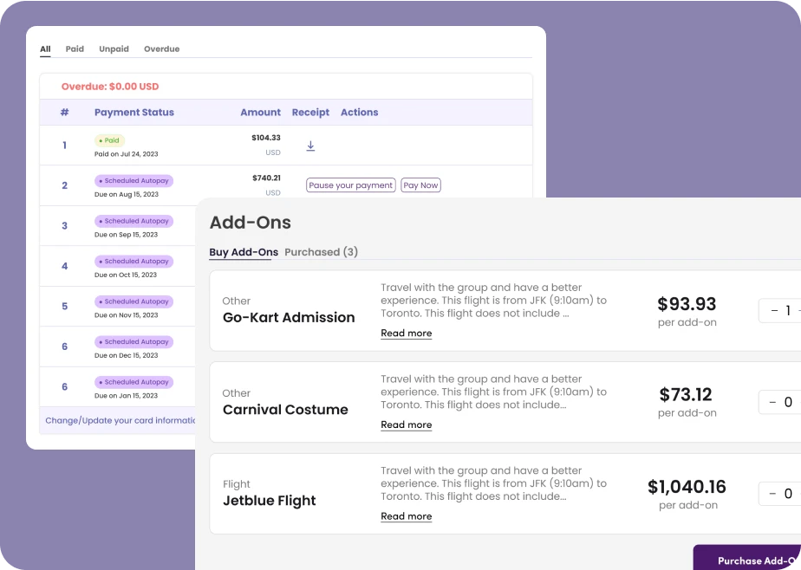
Task: Open the Paid payments tab
Action: point(75,49)
